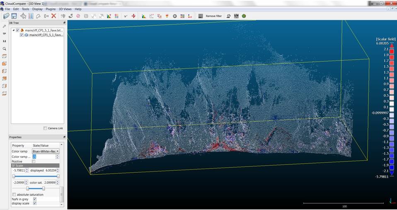Collapse the top maincliff file tree node

pos(13,30)
